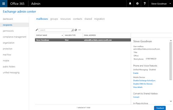Click the Mailbox Type column header

coord(73,35)
